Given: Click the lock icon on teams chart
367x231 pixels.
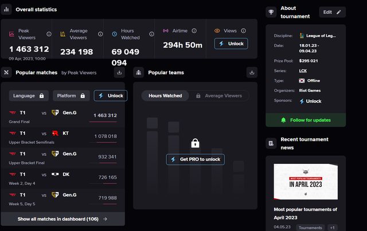Looking at the screenshot, I should [195, 143].
